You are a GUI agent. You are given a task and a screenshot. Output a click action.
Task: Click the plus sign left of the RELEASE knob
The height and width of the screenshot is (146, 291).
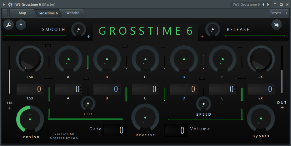point(202,37)
